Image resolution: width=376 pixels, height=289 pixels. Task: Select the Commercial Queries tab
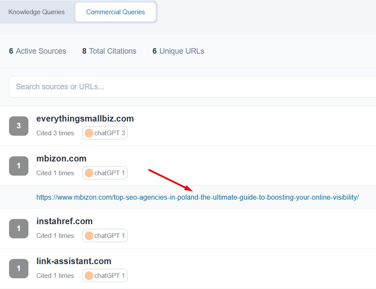tap(116, 12)
